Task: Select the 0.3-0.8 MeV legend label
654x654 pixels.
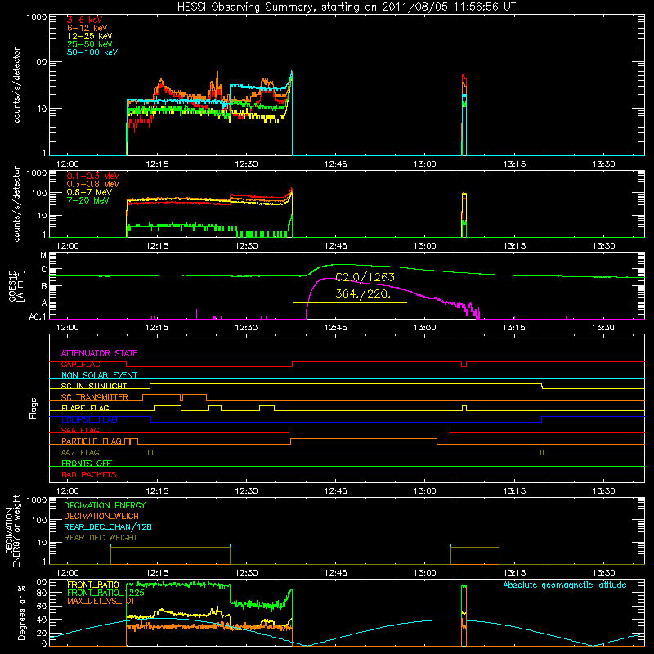Action: point(93,184)
